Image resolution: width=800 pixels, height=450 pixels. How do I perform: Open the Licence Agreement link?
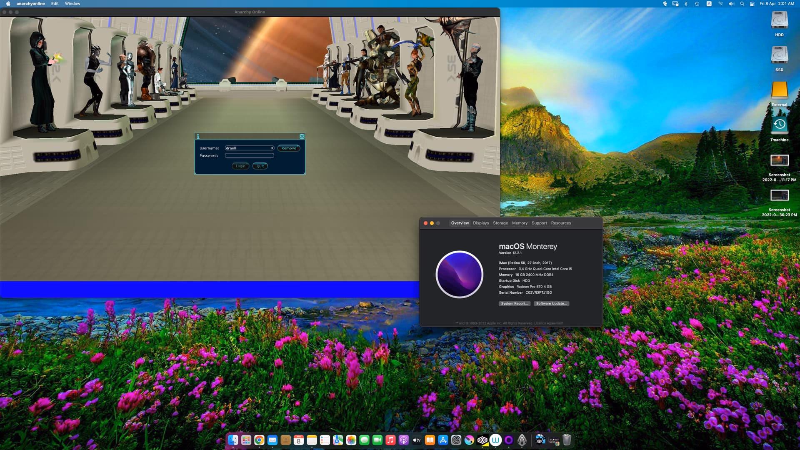click(x=549, y=323)
